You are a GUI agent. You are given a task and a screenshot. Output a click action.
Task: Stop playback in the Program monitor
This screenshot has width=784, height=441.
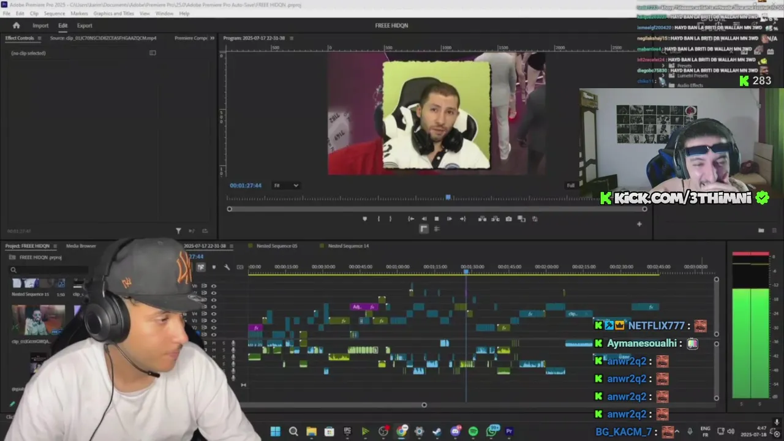coord(437,219)
